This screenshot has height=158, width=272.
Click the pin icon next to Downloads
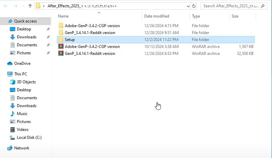pos(48,37)
